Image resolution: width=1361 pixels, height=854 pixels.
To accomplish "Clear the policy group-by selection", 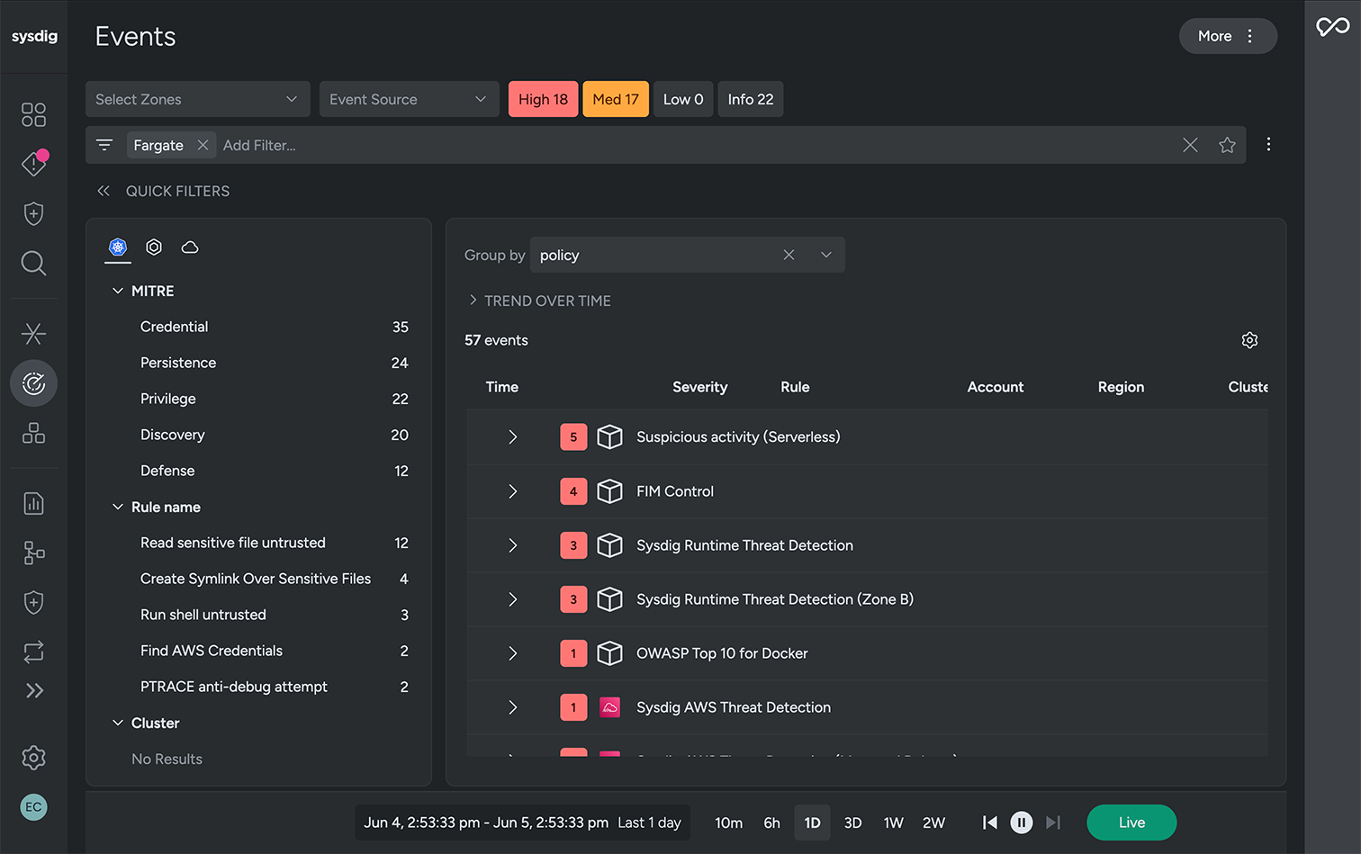I will click(x=789, y=255).
